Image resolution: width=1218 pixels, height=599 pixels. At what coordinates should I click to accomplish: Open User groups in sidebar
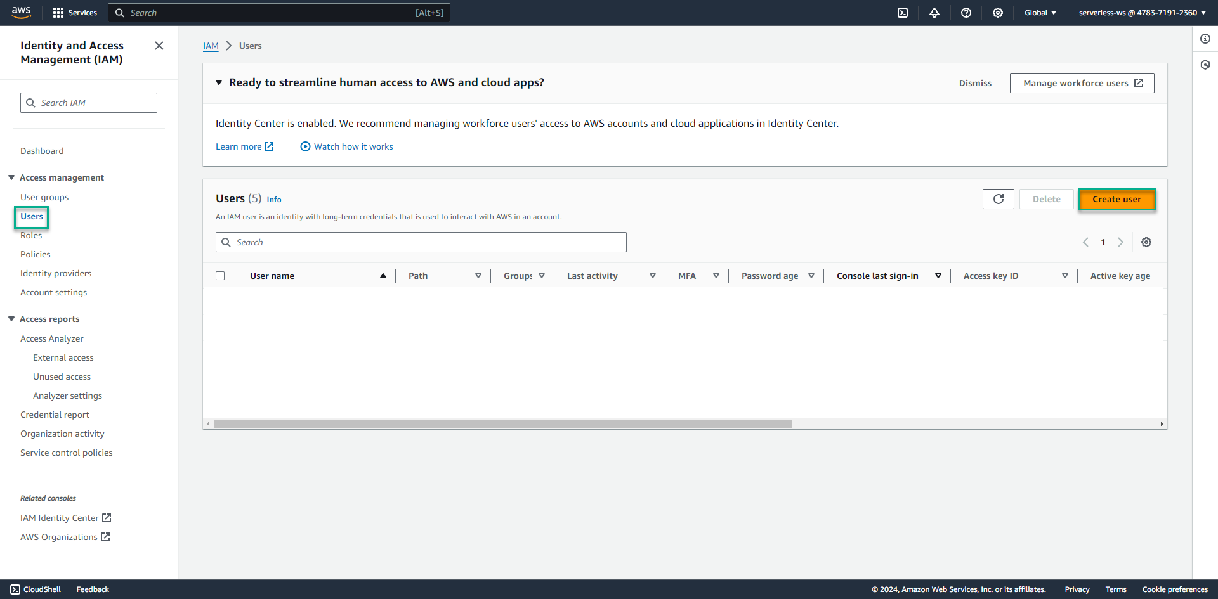44,197
